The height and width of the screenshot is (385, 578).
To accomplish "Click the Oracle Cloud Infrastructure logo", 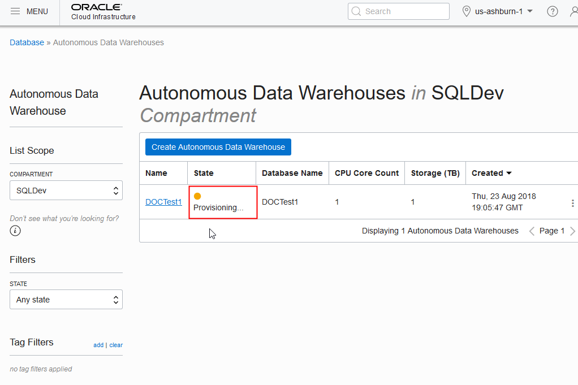I will tap(103, 11).
